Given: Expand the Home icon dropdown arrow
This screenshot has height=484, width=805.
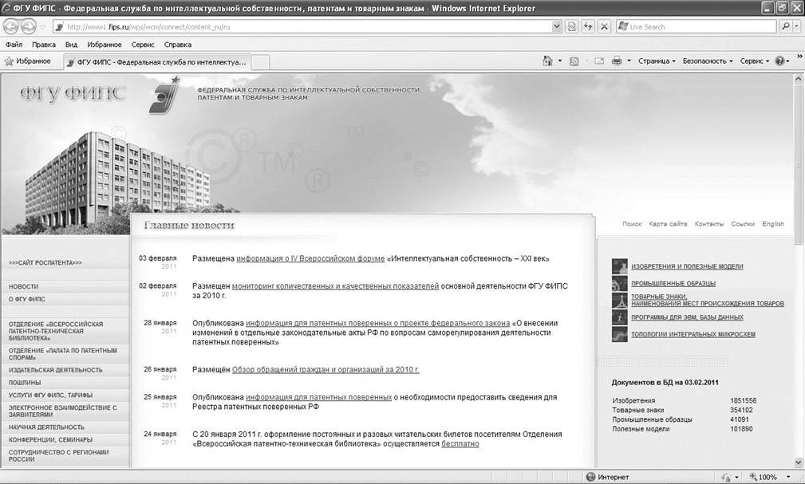Looking at the screenshot, I should (559, 61).
